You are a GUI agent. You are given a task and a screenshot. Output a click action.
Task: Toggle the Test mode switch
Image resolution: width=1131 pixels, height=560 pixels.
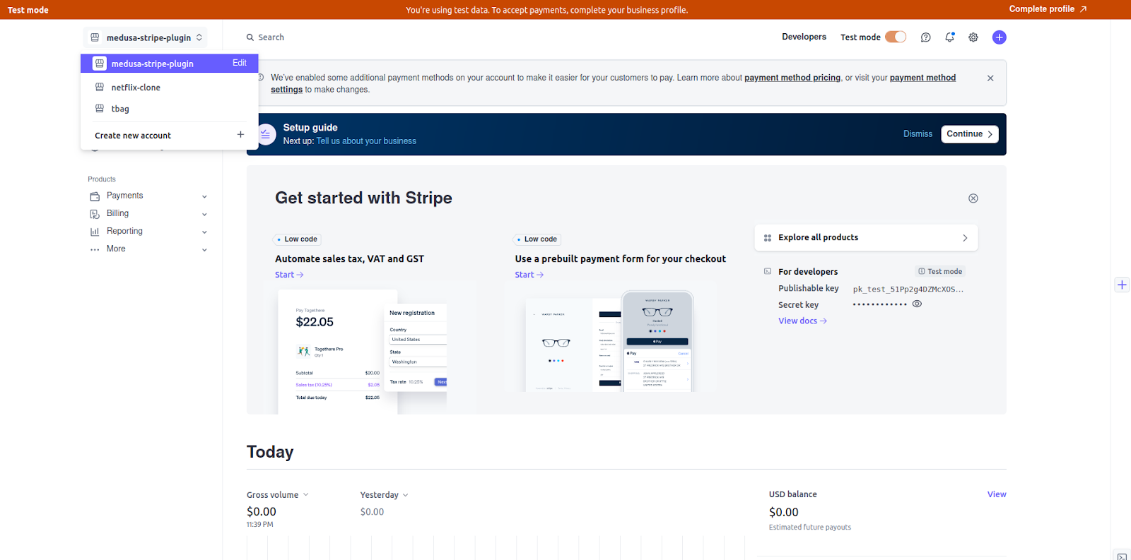[x=896, y=37]
